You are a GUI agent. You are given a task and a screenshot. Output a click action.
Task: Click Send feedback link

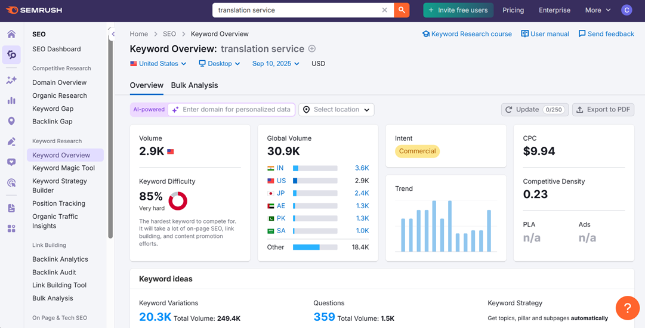pyautogui.click(x=606, y=34)
